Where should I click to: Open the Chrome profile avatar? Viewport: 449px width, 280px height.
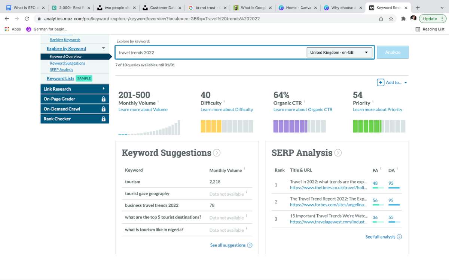pos(413,18)
